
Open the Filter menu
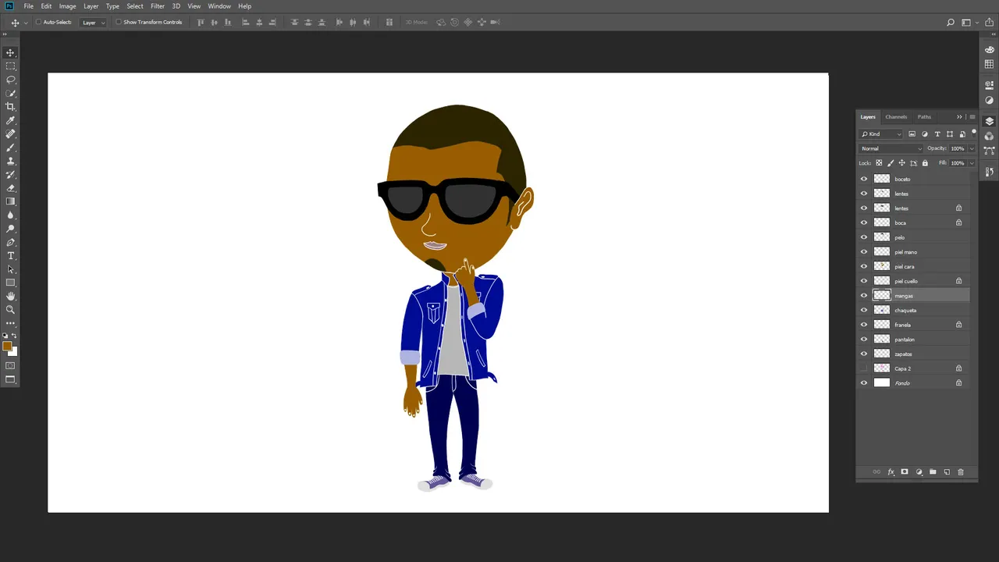[158, 6]
